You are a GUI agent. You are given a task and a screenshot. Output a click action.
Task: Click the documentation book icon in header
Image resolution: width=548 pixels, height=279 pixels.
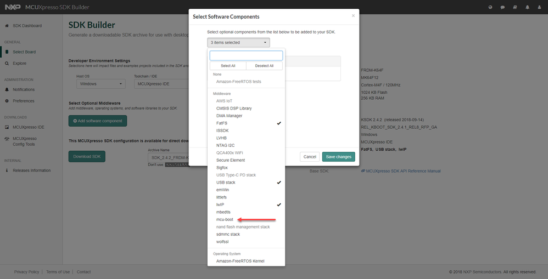tap(515, 7)
